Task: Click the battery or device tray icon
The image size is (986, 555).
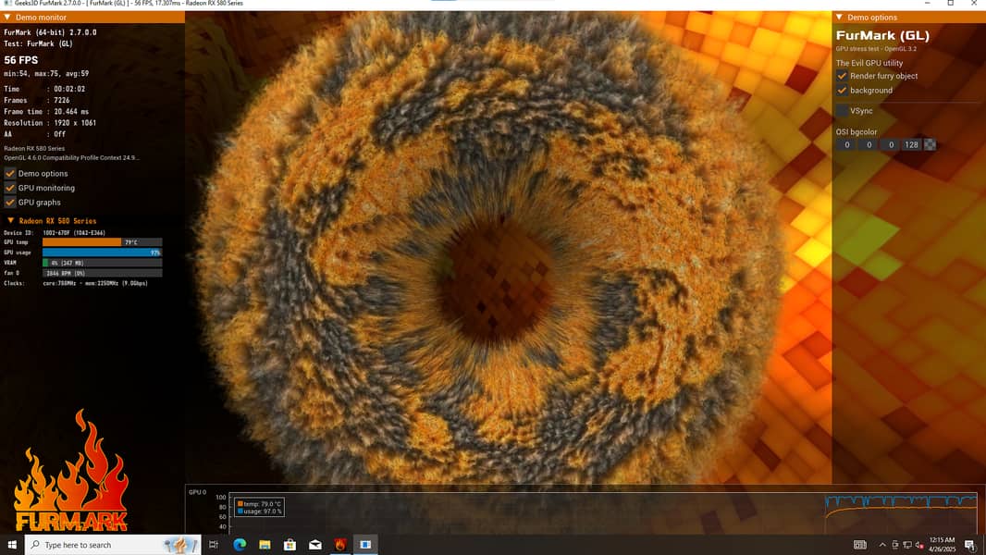Action: 894,545
